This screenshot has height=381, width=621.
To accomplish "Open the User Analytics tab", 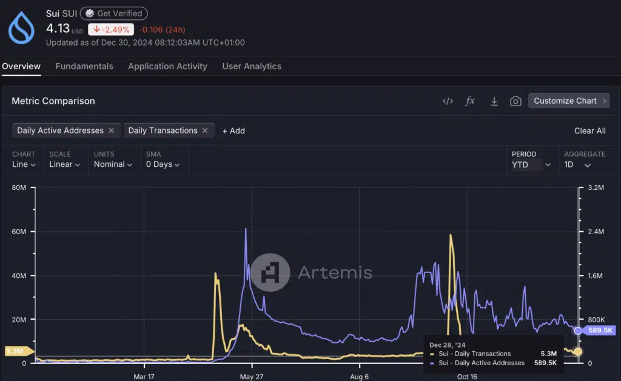I will tap(252, 66).
